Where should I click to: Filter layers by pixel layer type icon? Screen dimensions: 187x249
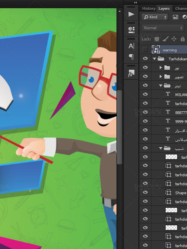(x=175, y=17)
